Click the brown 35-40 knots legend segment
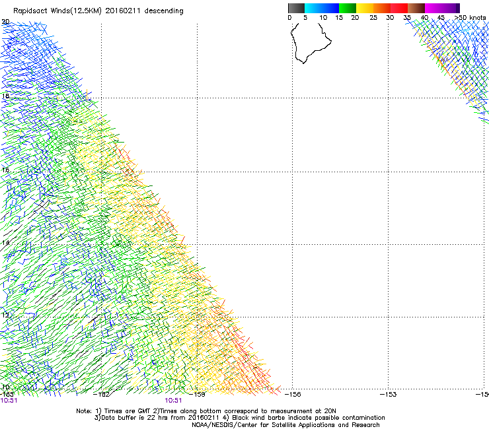The image size is (489, 429). tap(416, 8)
